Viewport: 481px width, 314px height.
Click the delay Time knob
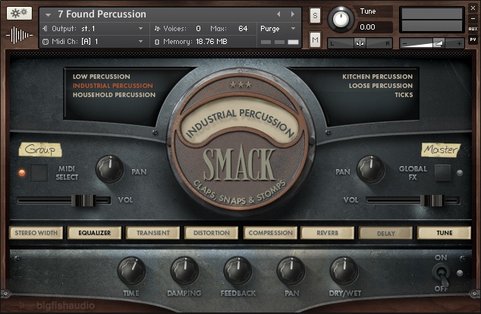[131, 271]
